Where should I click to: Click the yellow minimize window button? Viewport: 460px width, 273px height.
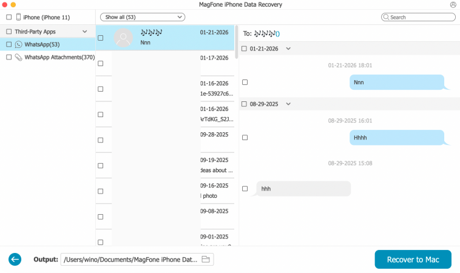[x=13, y=4]
